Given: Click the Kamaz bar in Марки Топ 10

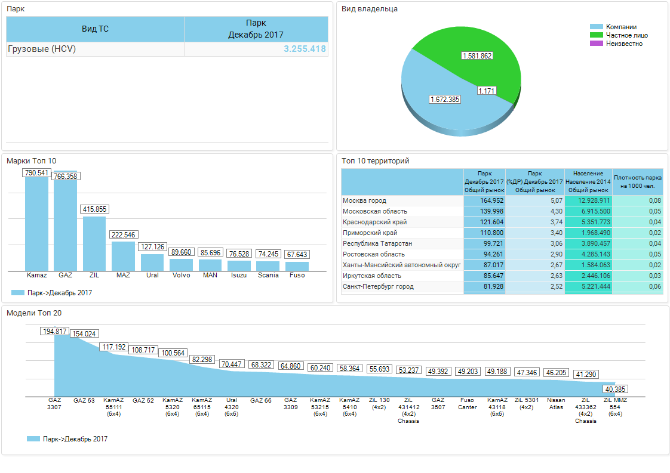Looking at the screenshot, I should click(36, 224).
